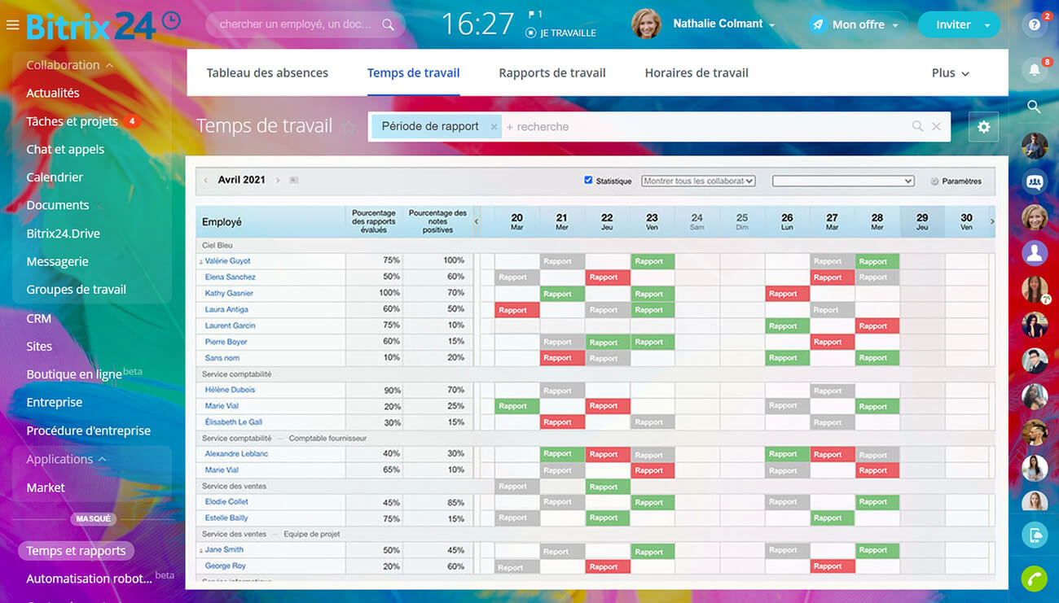Uncheck the Statistique checkbox
This screenshot has height=603, width=1059.
point(588,181)
